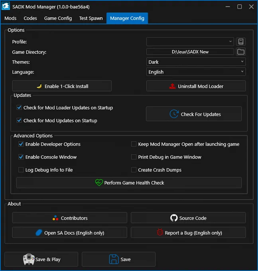Click the Game Directory path field

coord(190,52)
